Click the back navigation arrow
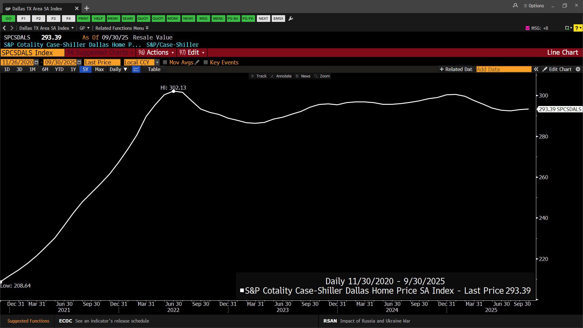Image resolution: width=583 pixels, height=328 pixels. click(x=5, y=28)
